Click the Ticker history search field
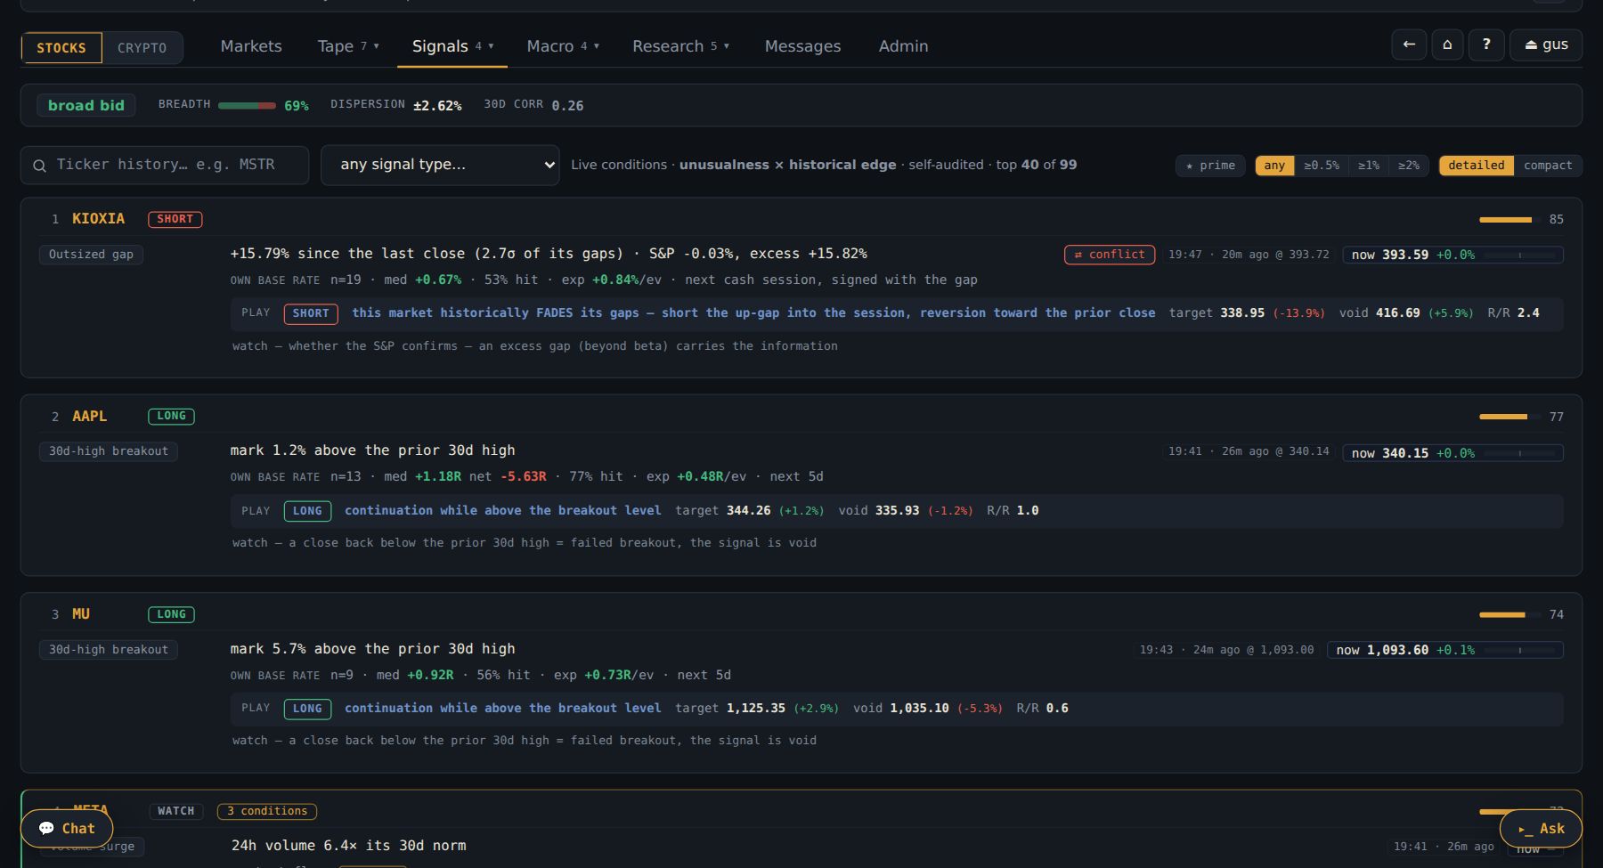 (x=165, y=165)
